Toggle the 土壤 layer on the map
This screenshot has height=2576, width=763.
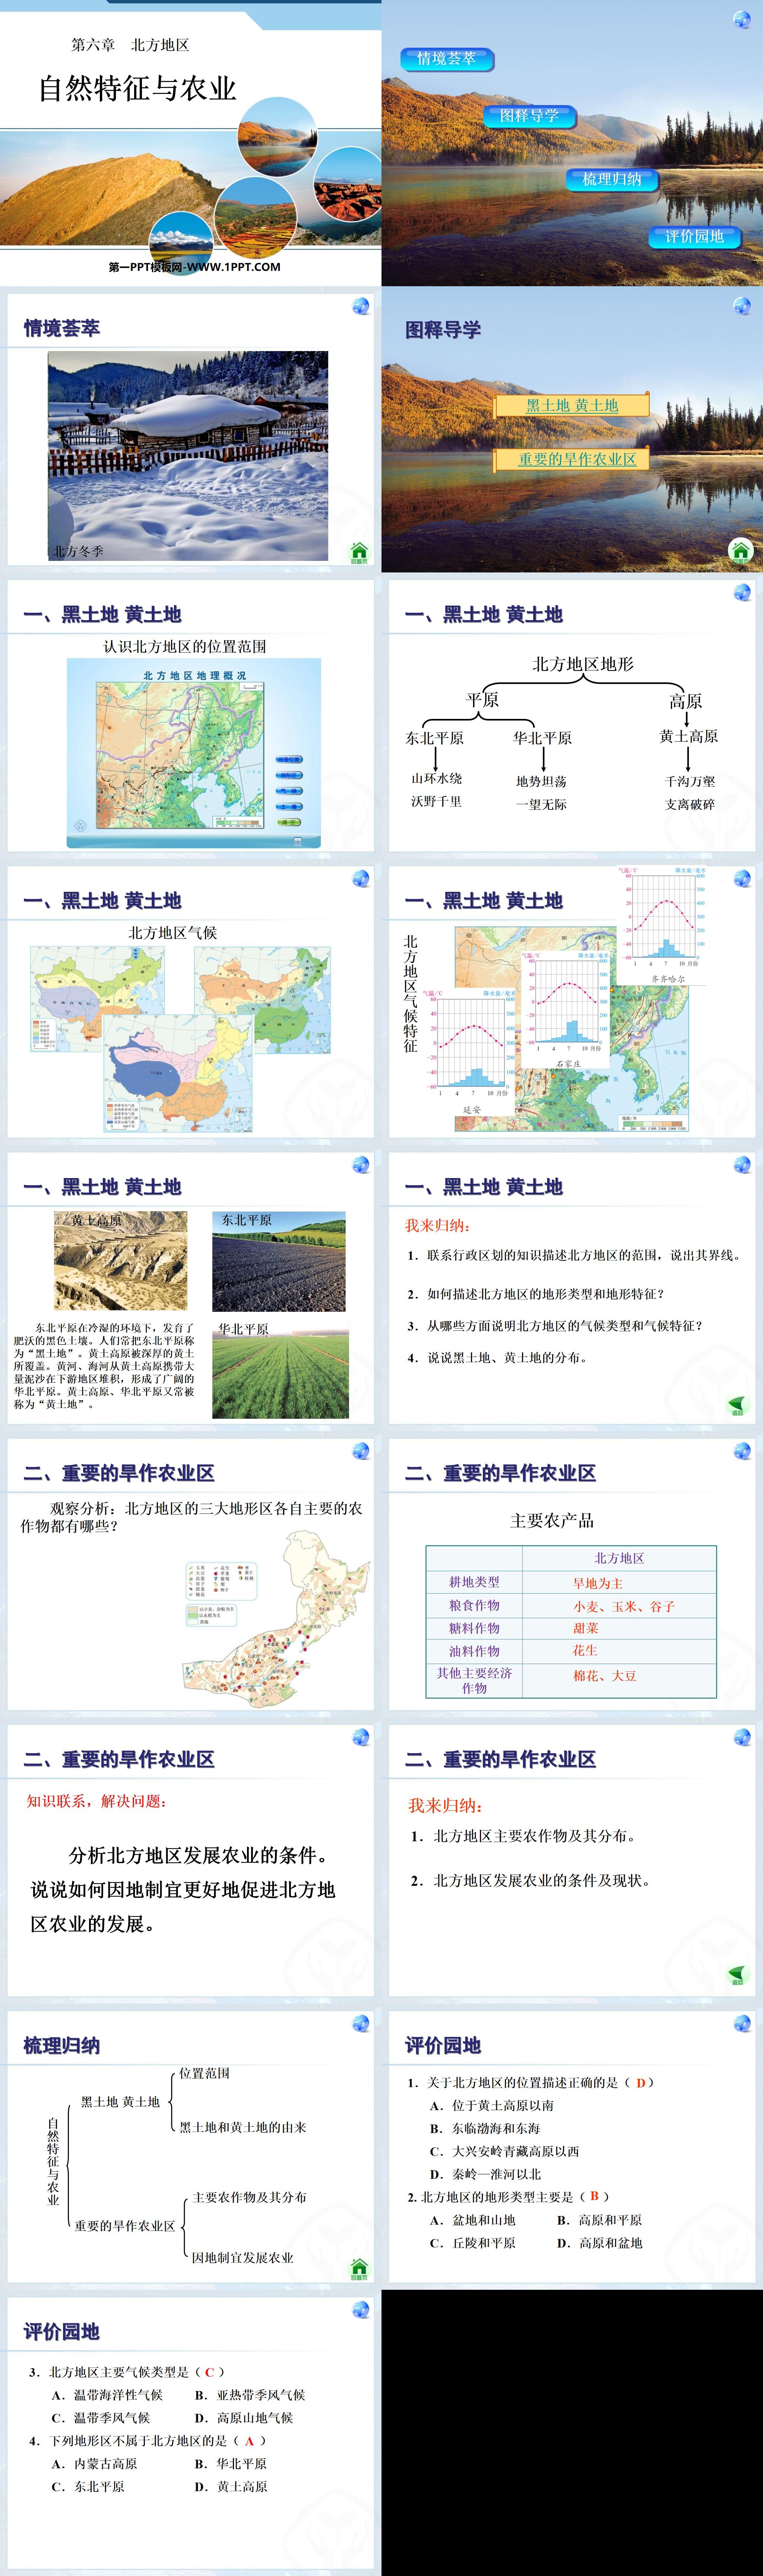tap(290, 807)
